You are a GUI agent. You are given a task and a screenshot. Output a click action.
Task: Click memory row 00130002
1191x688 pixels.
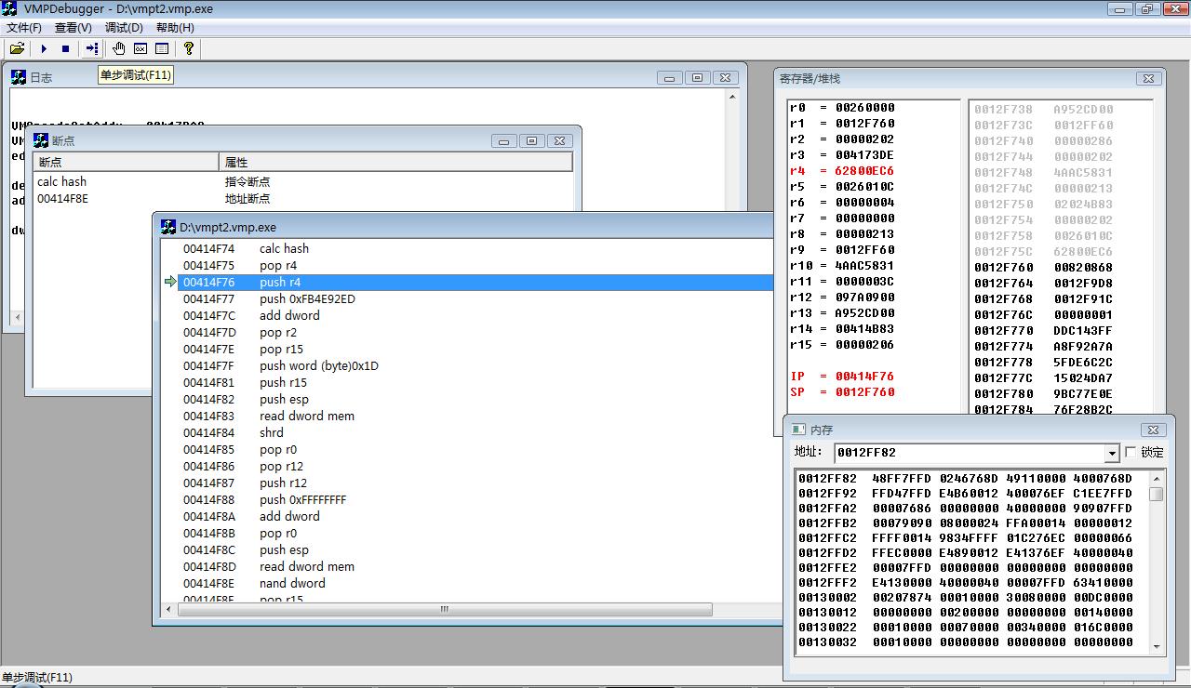click(965, 598)
